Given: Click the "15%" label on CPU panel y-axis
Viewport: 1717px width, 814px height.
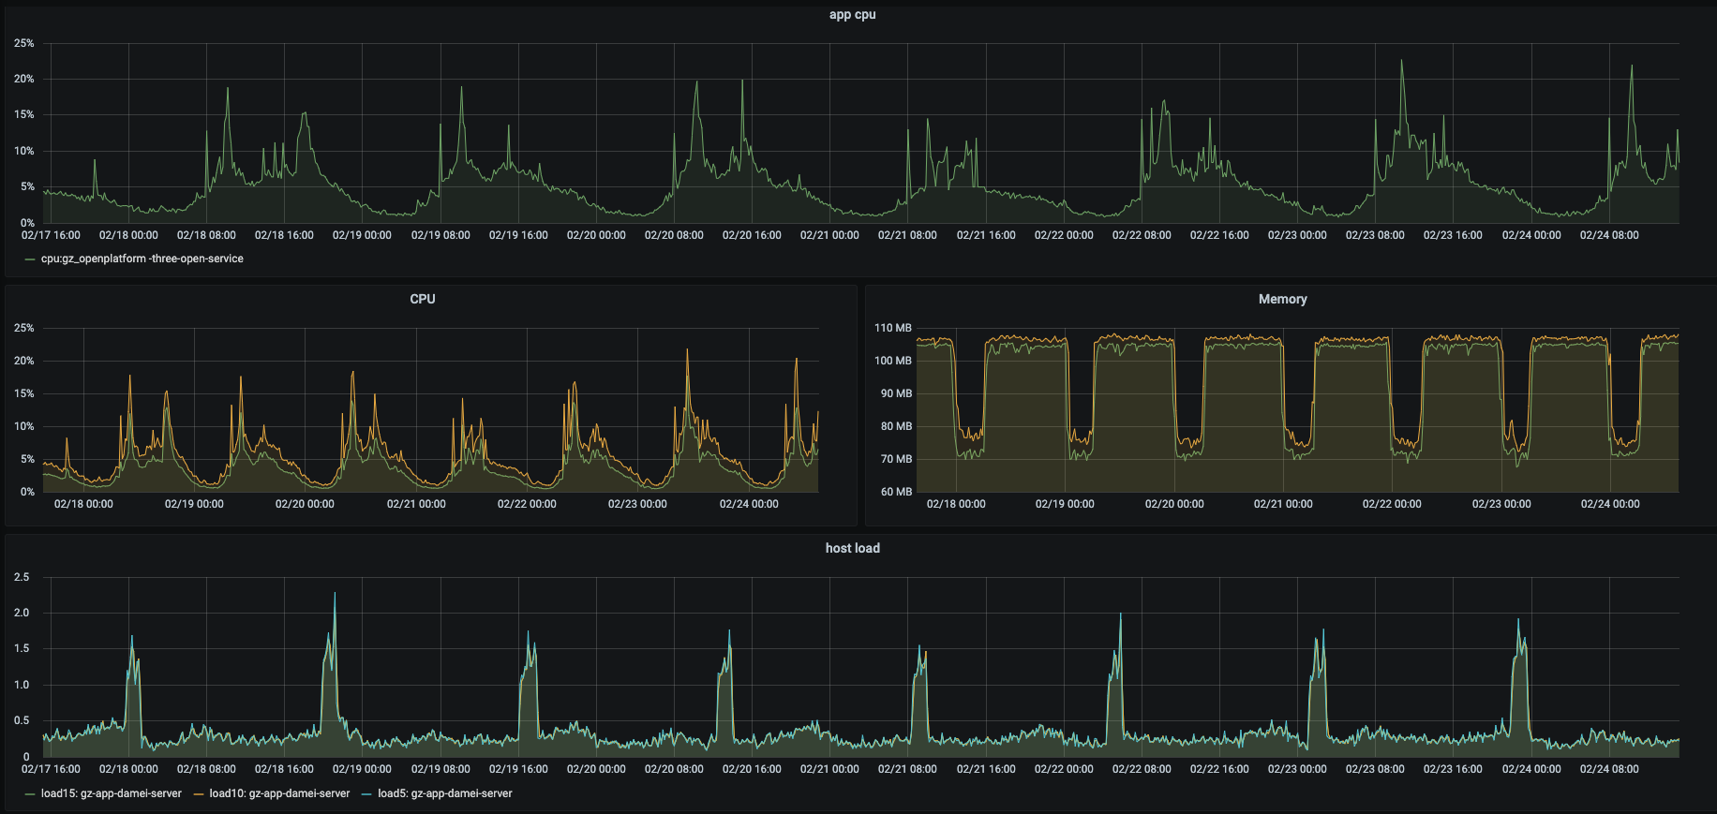Looking at the screenshot, I should 24,393.
